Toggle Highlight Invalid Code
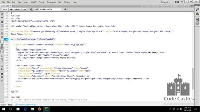Viewport: 200px width, 112px height. click(x=2, y=45)
